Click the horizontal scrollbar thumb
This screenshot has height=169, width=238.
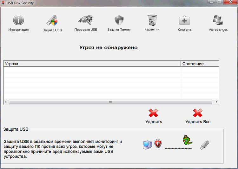(x=110, y=102)
